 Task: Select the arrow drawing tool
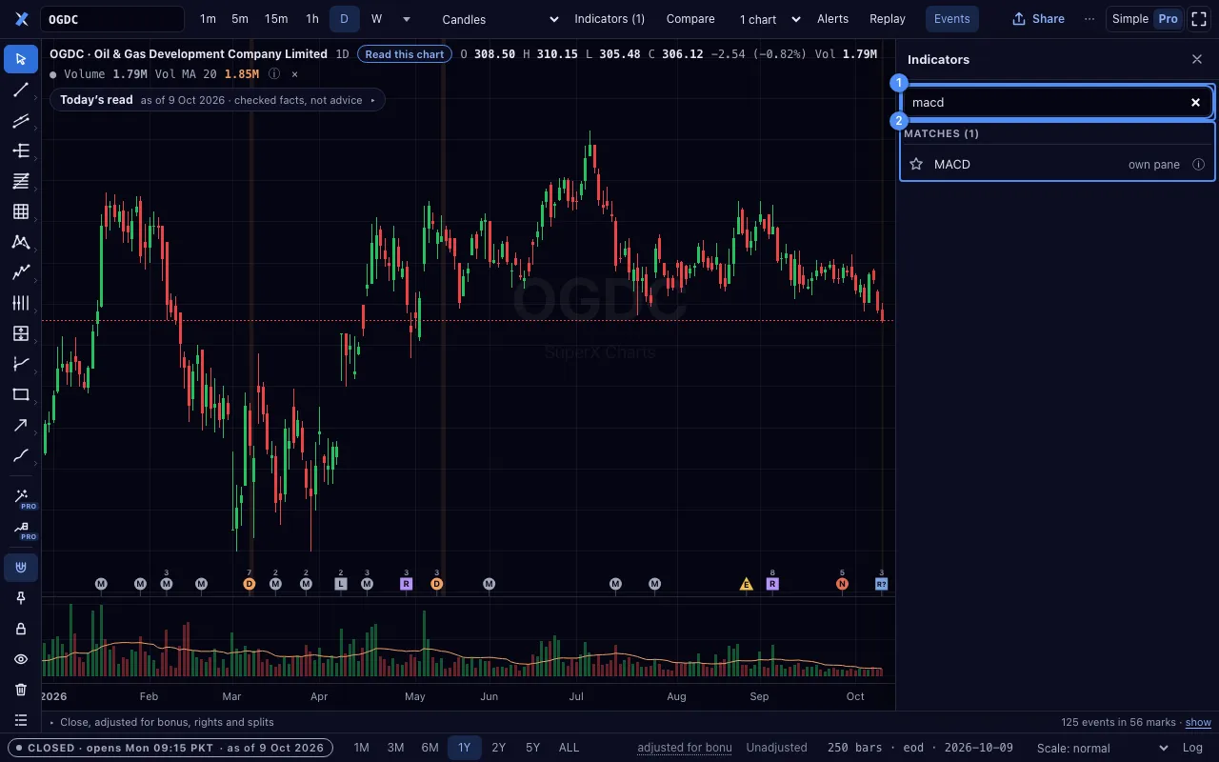(x=21, y=425)
